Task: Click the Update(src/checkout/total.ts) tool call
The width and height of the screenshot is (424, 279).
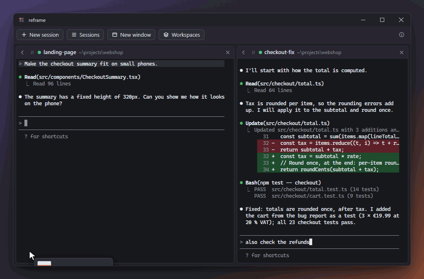Action: pyautogui.click(x=287, y=123)
